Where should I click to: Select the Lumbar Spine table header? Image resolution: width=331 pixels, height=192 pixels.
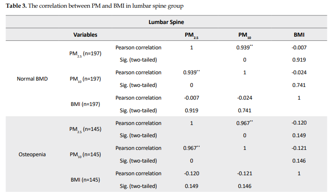click(165, 21)
